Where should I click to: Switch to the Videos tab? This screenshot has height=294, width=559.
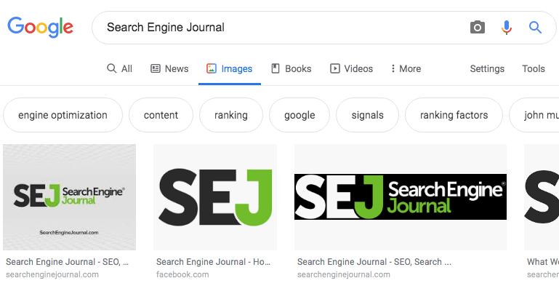coord(351,68)
